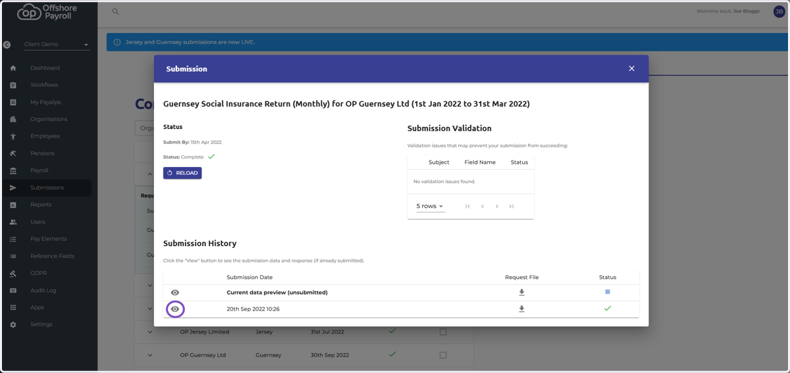
Task: Open the Pensions icon in sidebar
Action: pyautogui.click(x=13, y=153)
